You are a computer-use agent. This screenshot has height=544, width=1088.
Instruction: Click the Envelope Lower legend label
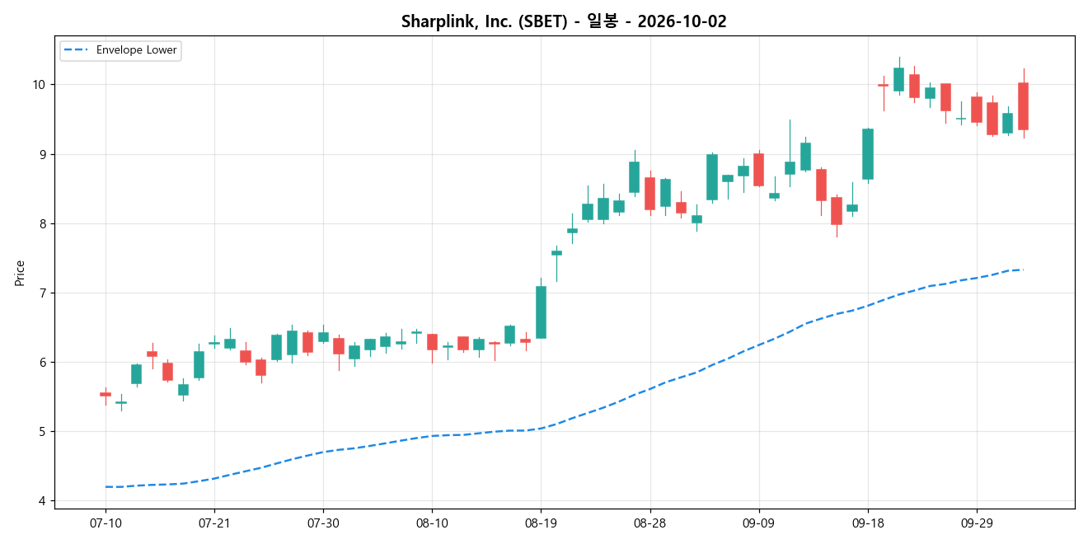coord(136,50)
